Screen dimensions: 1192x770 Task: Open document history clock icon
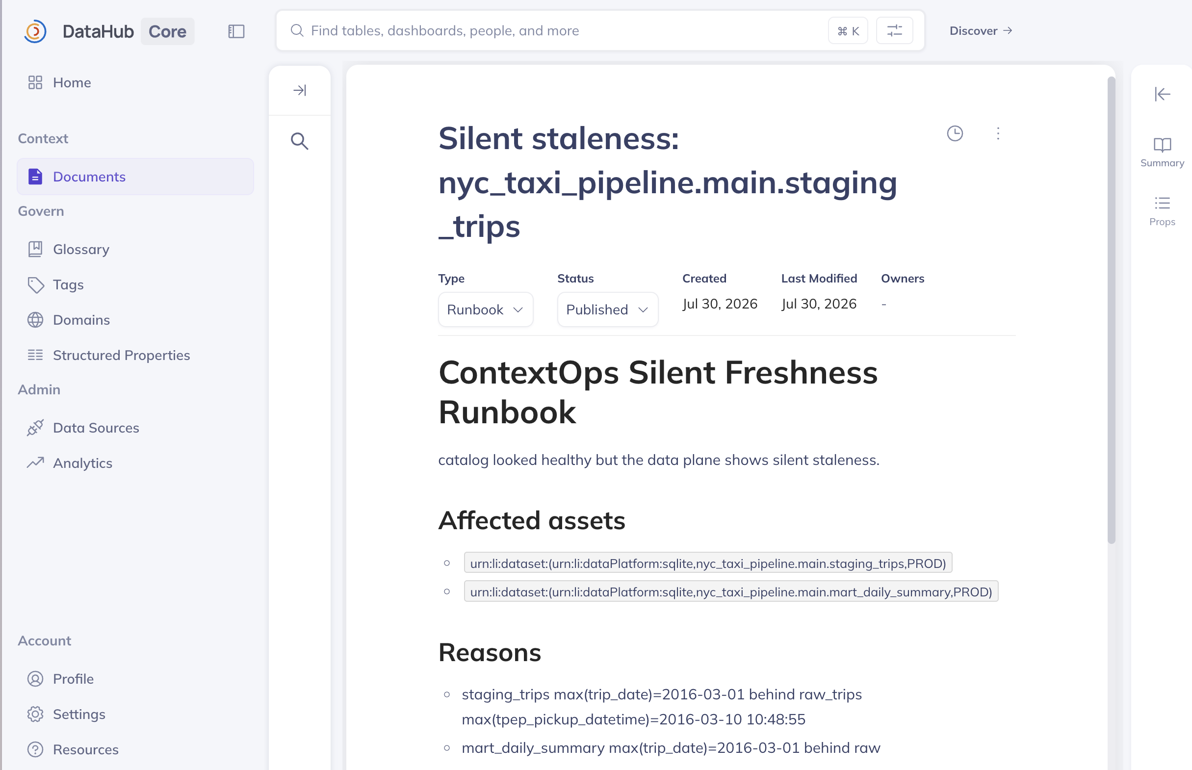955,133
